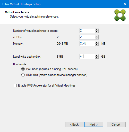This screenshot has width=129, height=132.
Task: Click the 'Boot mode:' label
Action: [x=20, y=64]
